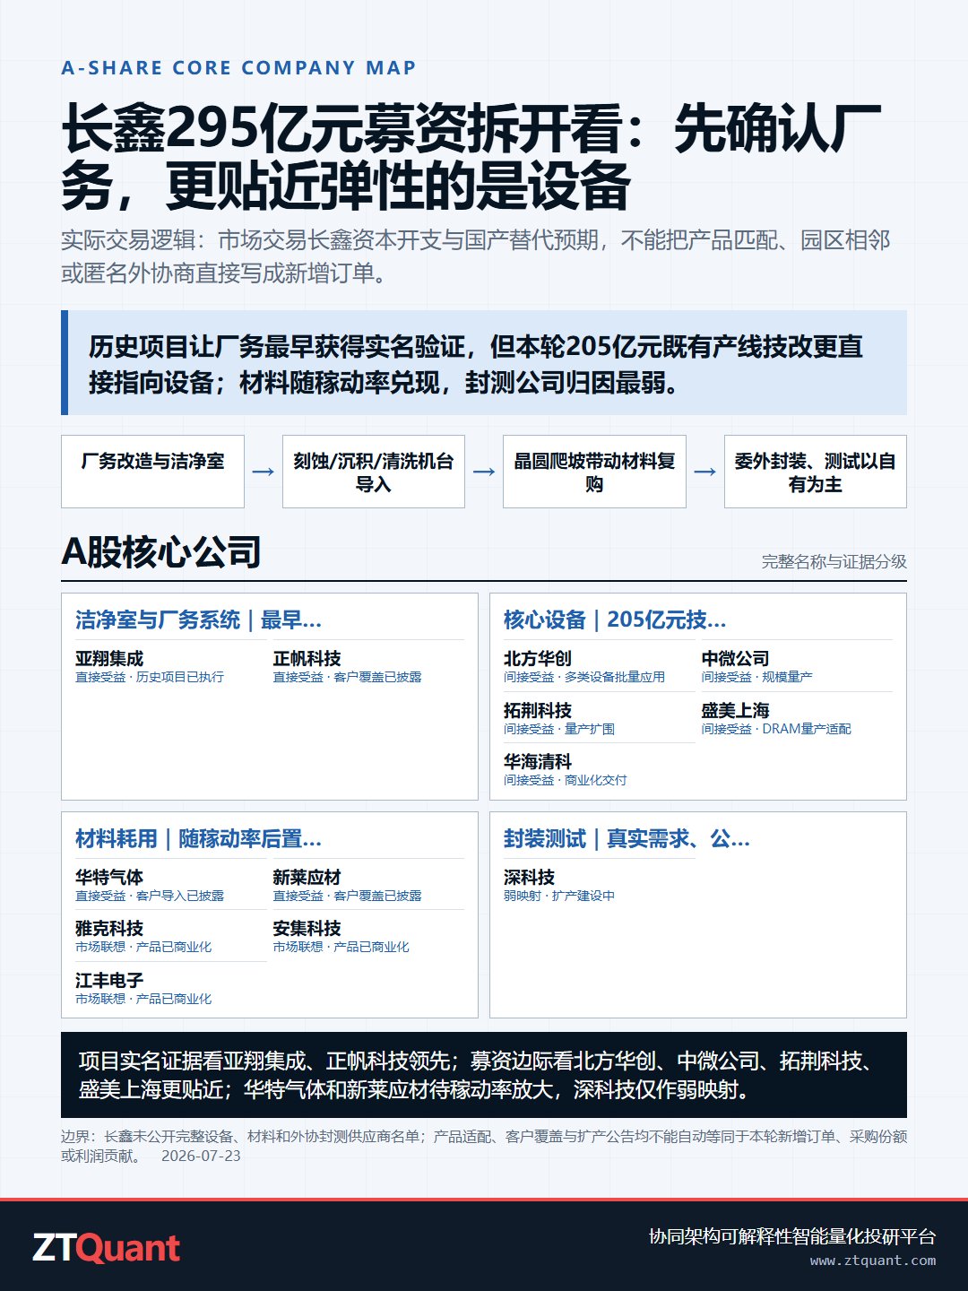Screen dimensions: 968x1291
Task: Expand the 封装测试 card heading
Action: coord(627,838)
